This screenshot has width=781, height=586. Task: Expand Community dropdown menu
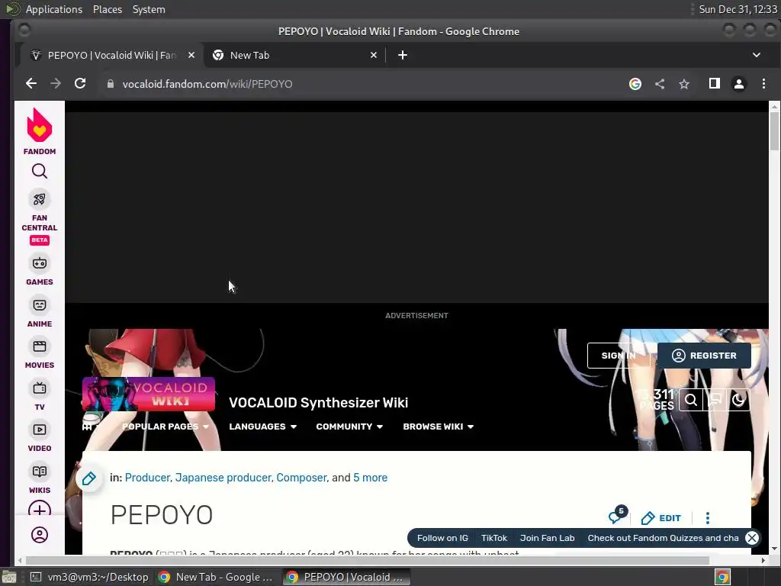tap(349, 427)
